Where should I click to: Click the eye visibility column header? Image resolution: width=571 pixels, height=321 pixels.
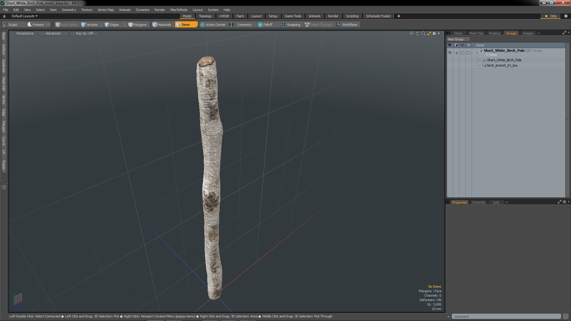click(x=450, y=45)
